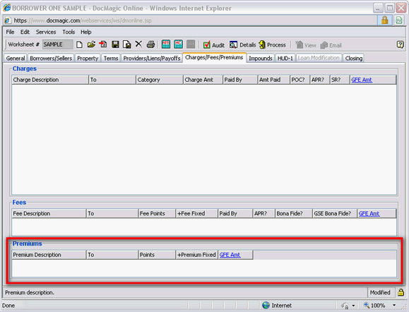Viewport: 409px width, 312px height.
Task: Click GFE Amt link in Premiums table
Action: click(230, 255)
